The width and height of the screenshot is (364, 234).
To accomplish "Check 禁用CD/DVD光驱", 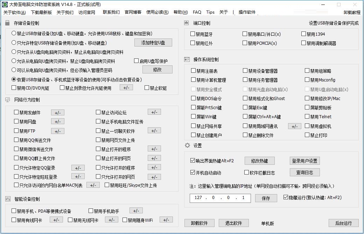I will click(x=14, y=88).
